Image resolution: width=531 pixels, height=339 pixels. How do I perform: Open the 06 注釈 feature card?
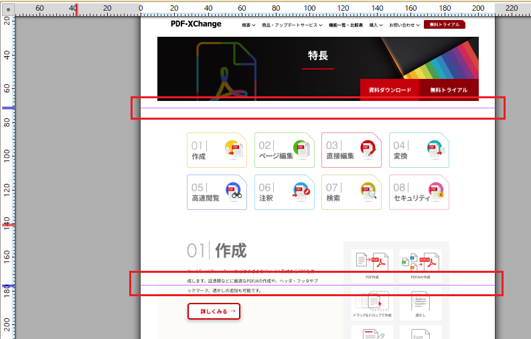285,192
